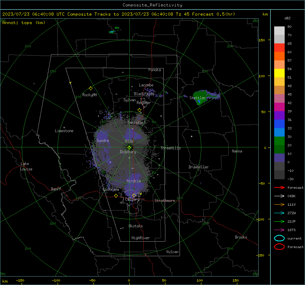
Task: Click the Strathmore label
Action: click(165, 201)
